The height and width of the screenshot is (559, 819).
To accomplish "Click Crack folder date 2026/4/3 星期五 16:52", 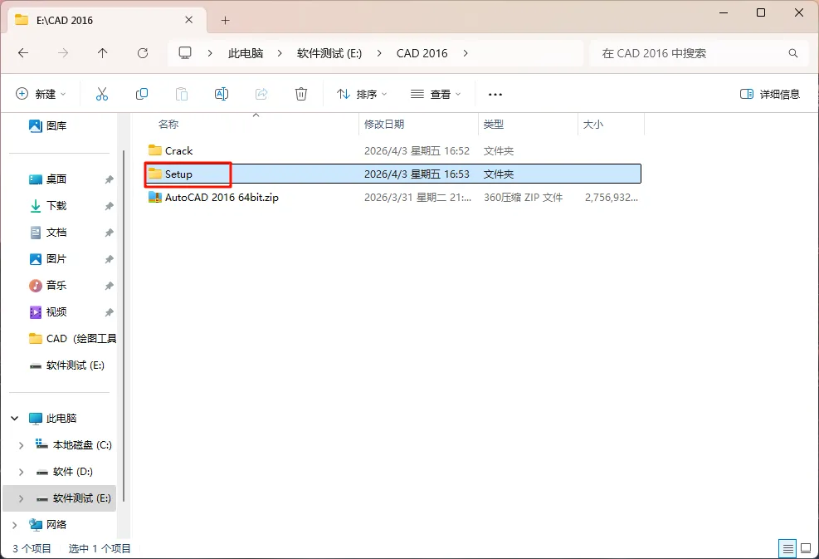I will click(417, 151).
